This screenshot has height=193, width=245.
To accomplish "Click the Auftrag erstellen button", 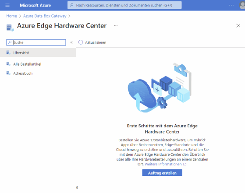I will pyautogui.click(x=162, y=172).
